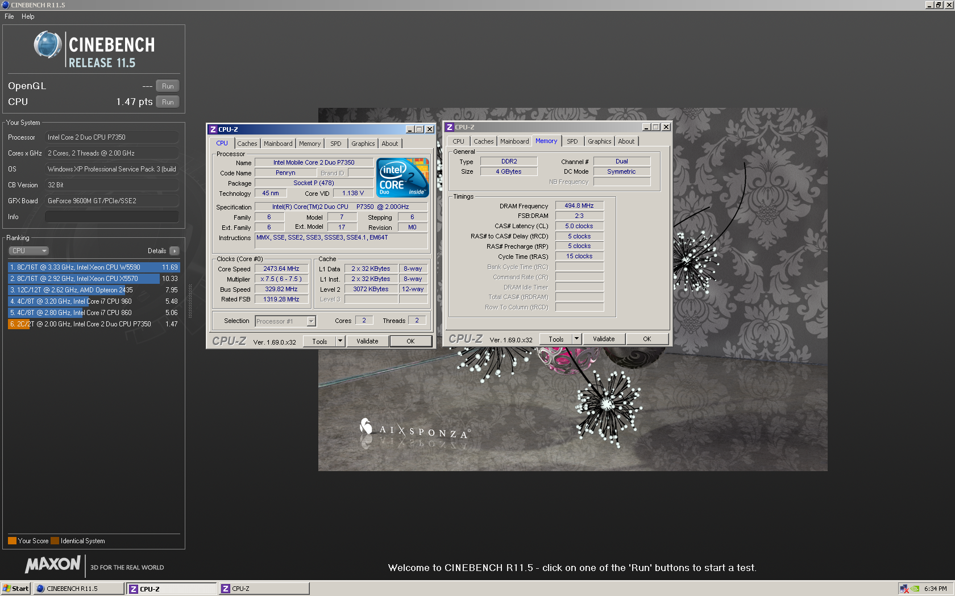
Task: Open About tab in the Memory CPU-Z window
Action: pos(626,141)
